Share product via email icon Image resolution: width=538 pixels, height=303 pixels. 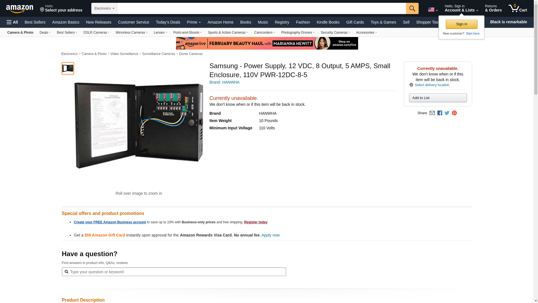pyautogui.click(x=432, y=113)
